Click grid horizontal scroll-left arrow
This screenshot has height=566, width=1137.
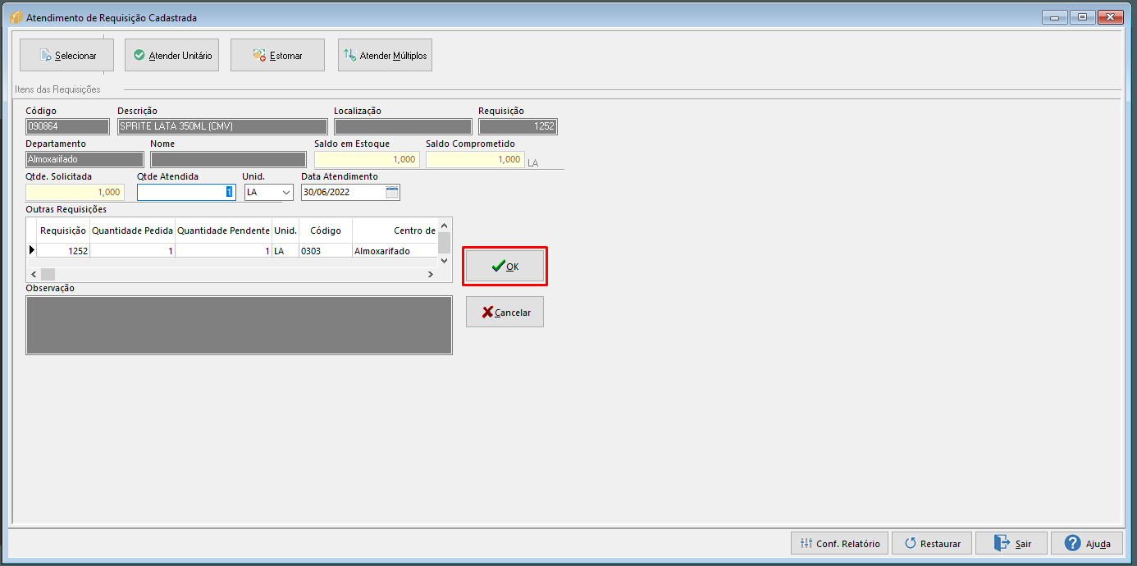click(x=34, y=274)
